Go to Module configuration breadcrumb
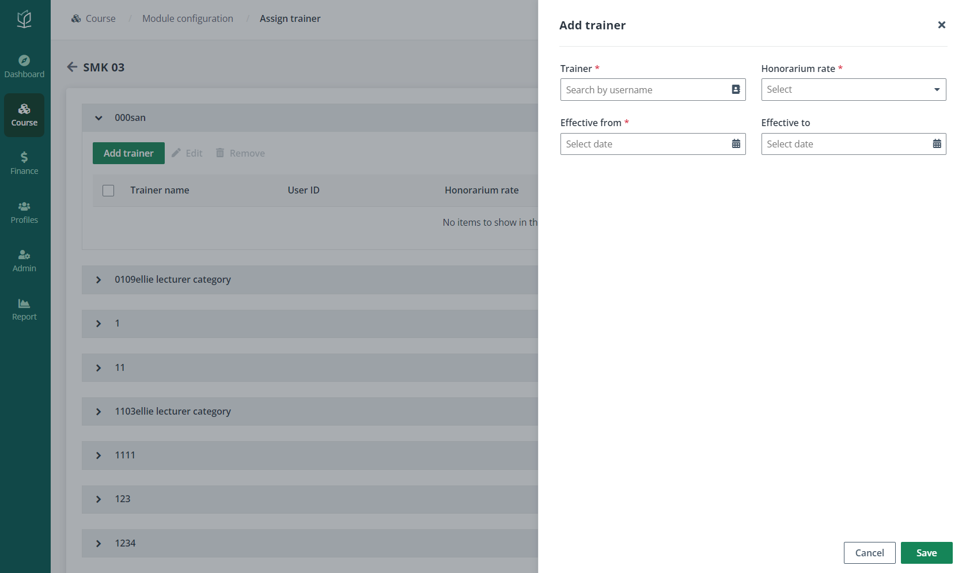 pyautogui.click(x=188, y=18)
